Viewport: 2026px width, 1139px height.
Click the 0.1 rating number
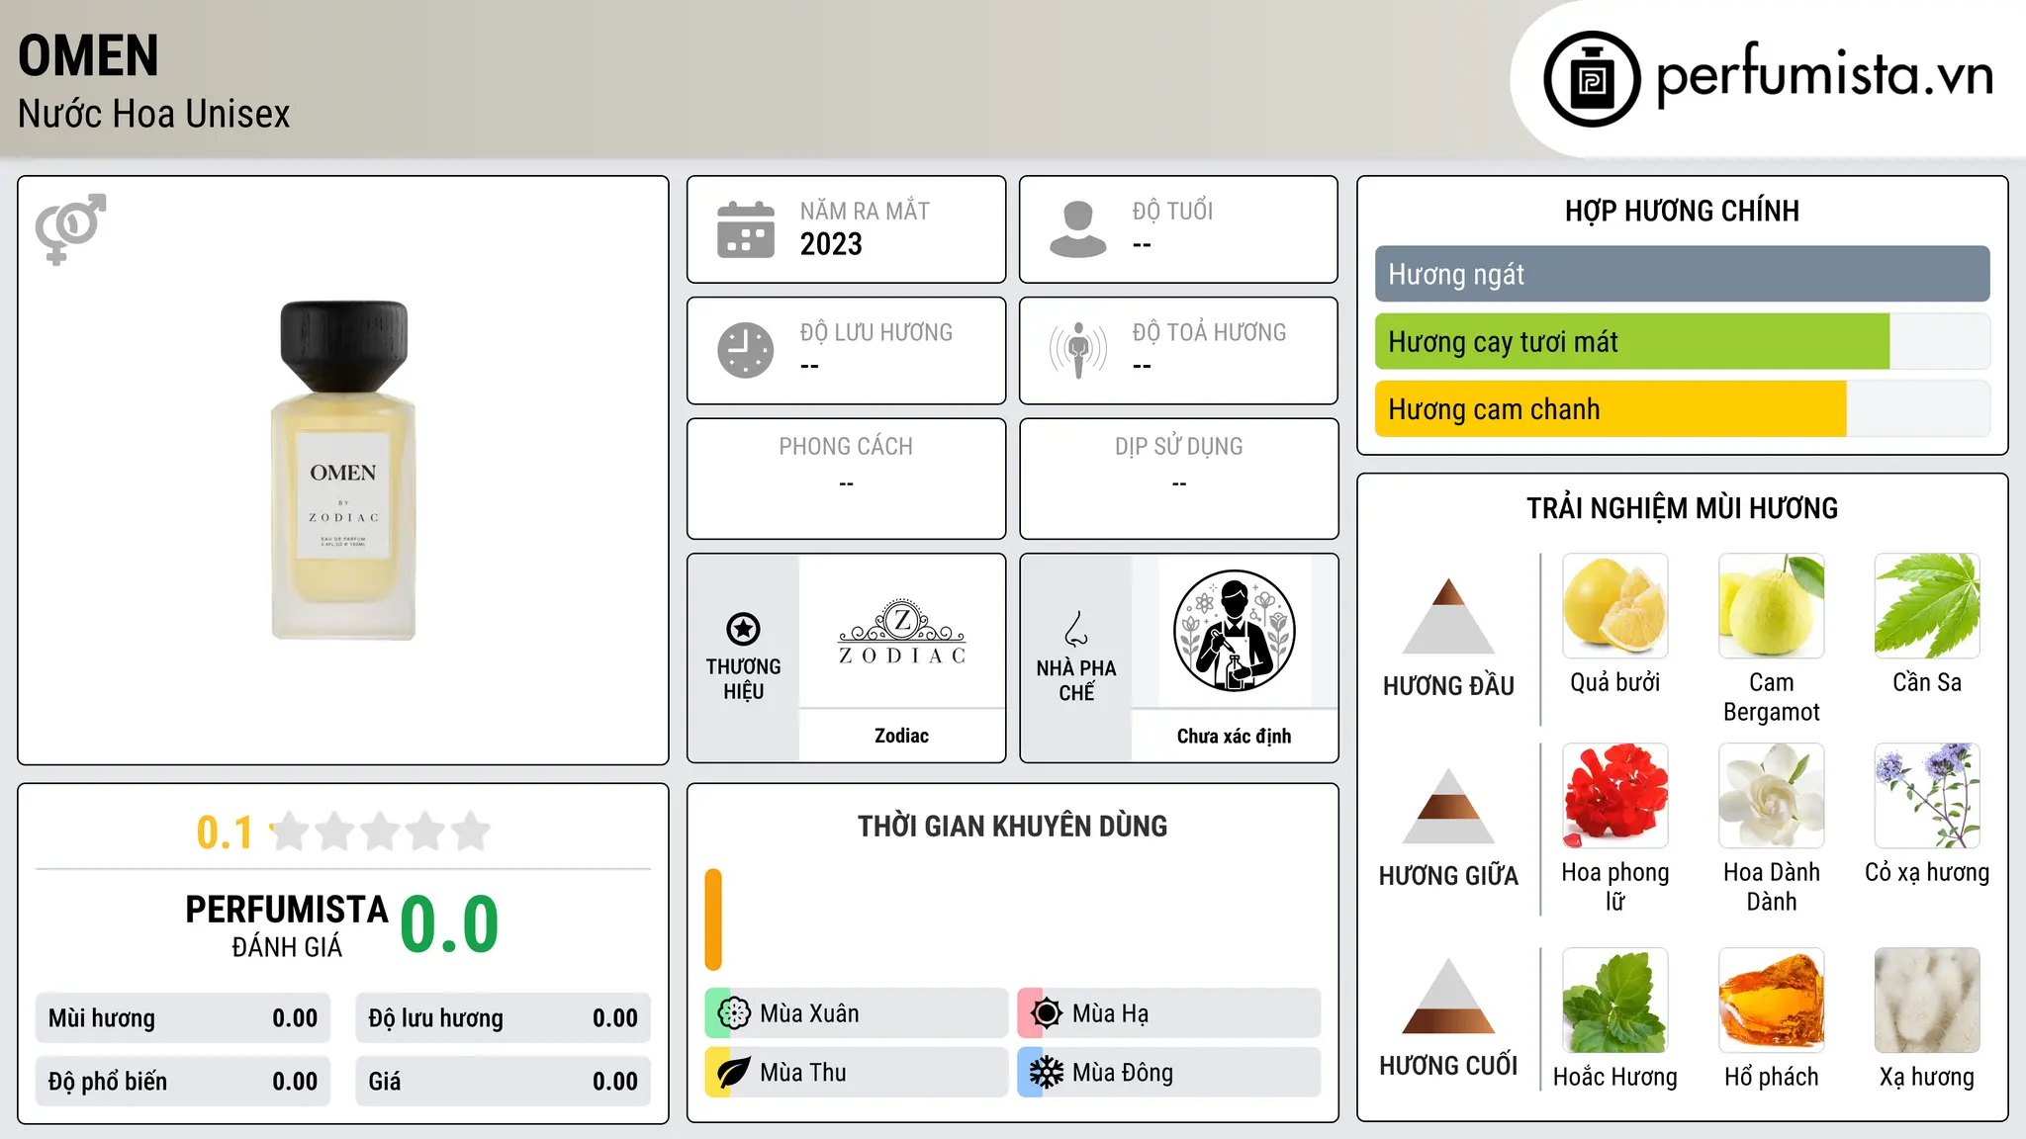(225, 832)
